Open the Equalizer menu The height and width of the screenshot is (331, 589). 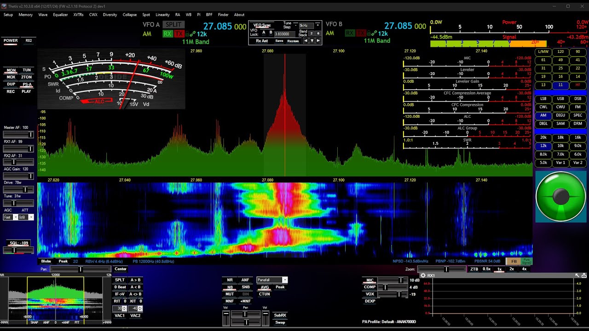60,15
